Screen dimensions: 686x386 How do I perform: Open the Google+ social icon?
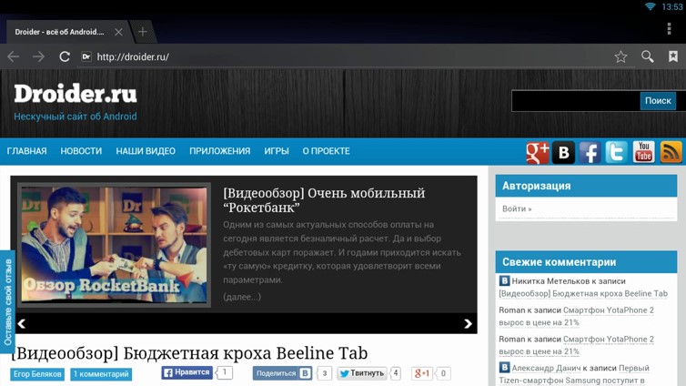click(x=538, y=152)
